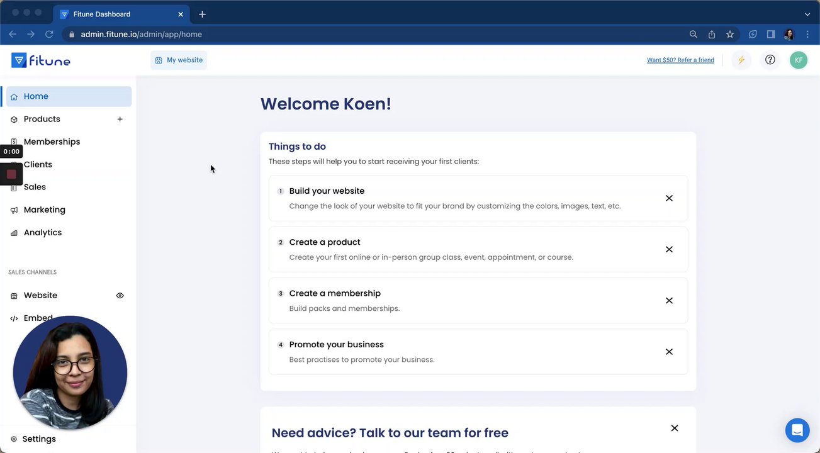The width and height of the screenshot is (820, 453).
Task: Stop the recording with the red square
Action: pyautogui.click(x=11, y=174)
